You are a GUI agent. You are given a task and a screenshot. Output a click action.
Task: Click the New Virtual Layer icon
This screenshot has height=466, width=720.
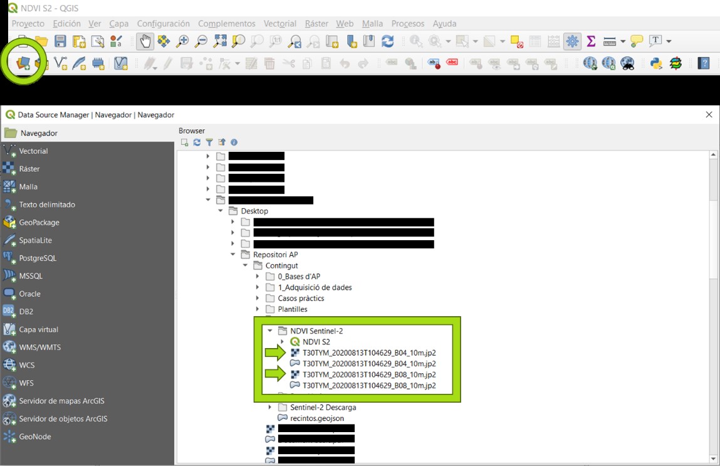tap(121, 63)
